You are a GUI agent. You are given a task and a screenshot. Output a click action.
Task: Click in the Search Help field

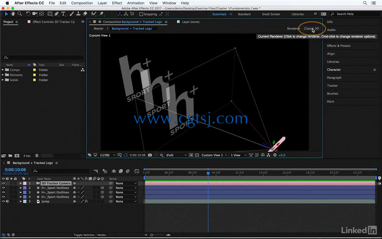[x=353, y=14]
